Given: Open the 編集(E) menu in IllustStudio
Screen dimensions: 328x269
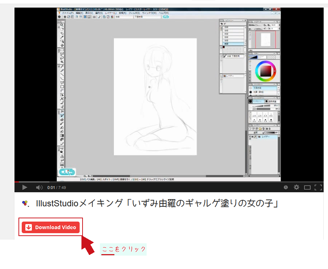Looking at the screenshot, I should 79,13.
